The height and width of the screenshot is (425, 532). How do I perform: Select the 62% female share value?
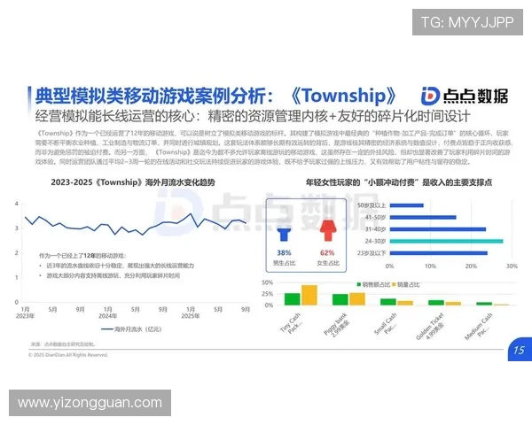(x=327, y=253)
